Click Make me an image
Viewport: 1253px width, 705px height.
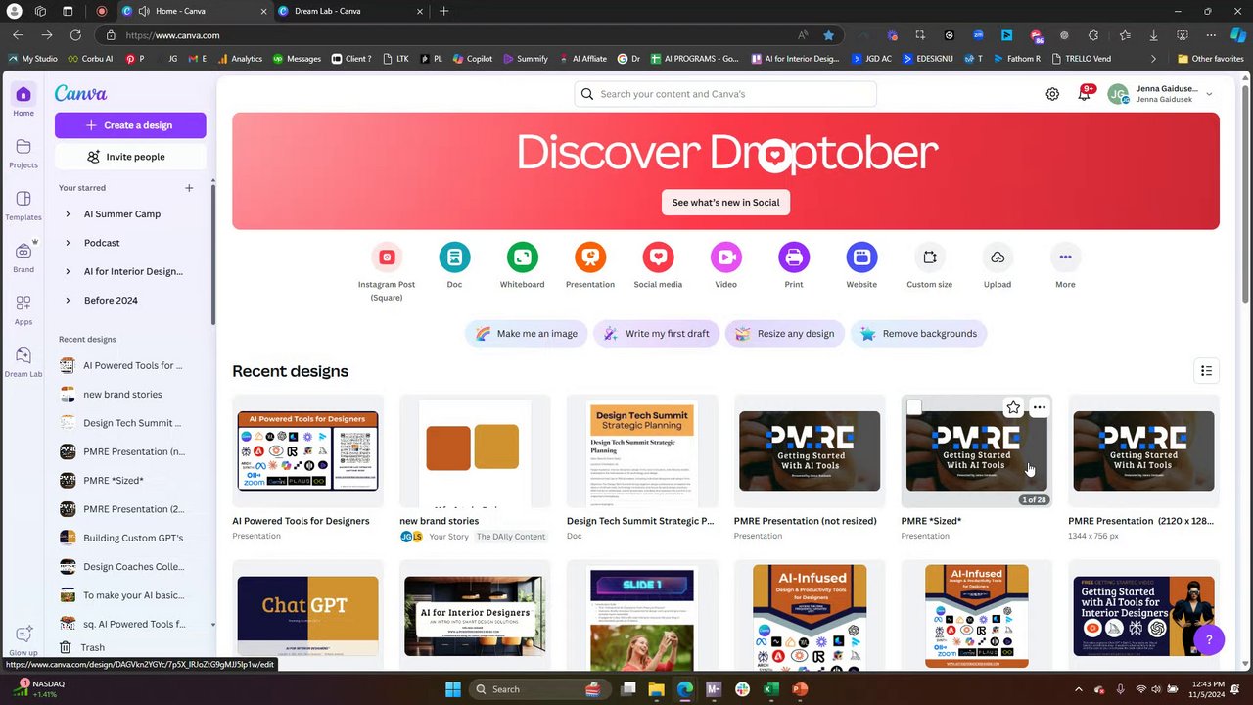point(527,334)
